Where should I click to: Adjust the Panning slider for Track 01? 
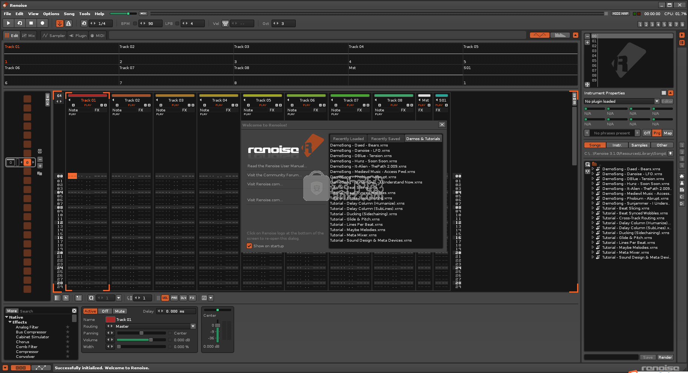[x=141, y=333]
